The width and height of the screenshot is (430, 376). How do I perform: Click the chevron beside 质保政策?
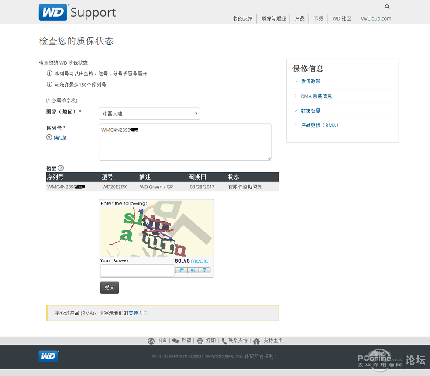(296, 81)
